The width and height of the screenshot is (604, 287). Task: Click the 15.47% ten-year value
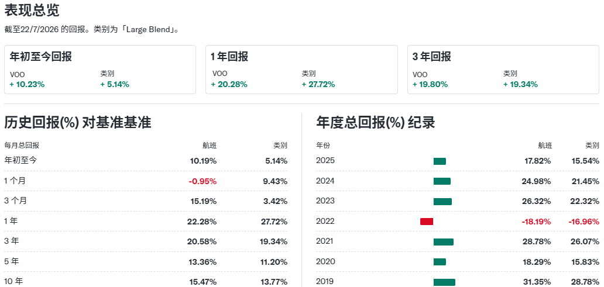(x=203, y=282)
